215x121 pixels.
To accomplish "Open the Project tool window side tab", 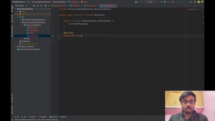I will tap(12, 8).
